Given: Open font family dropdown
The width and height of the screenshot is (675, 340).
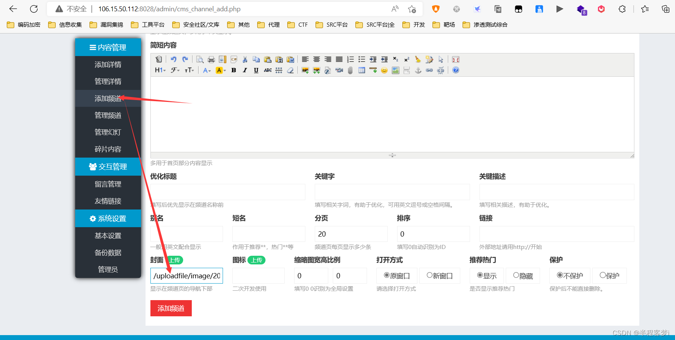Looking at the screenshot, I should point(175,70).
